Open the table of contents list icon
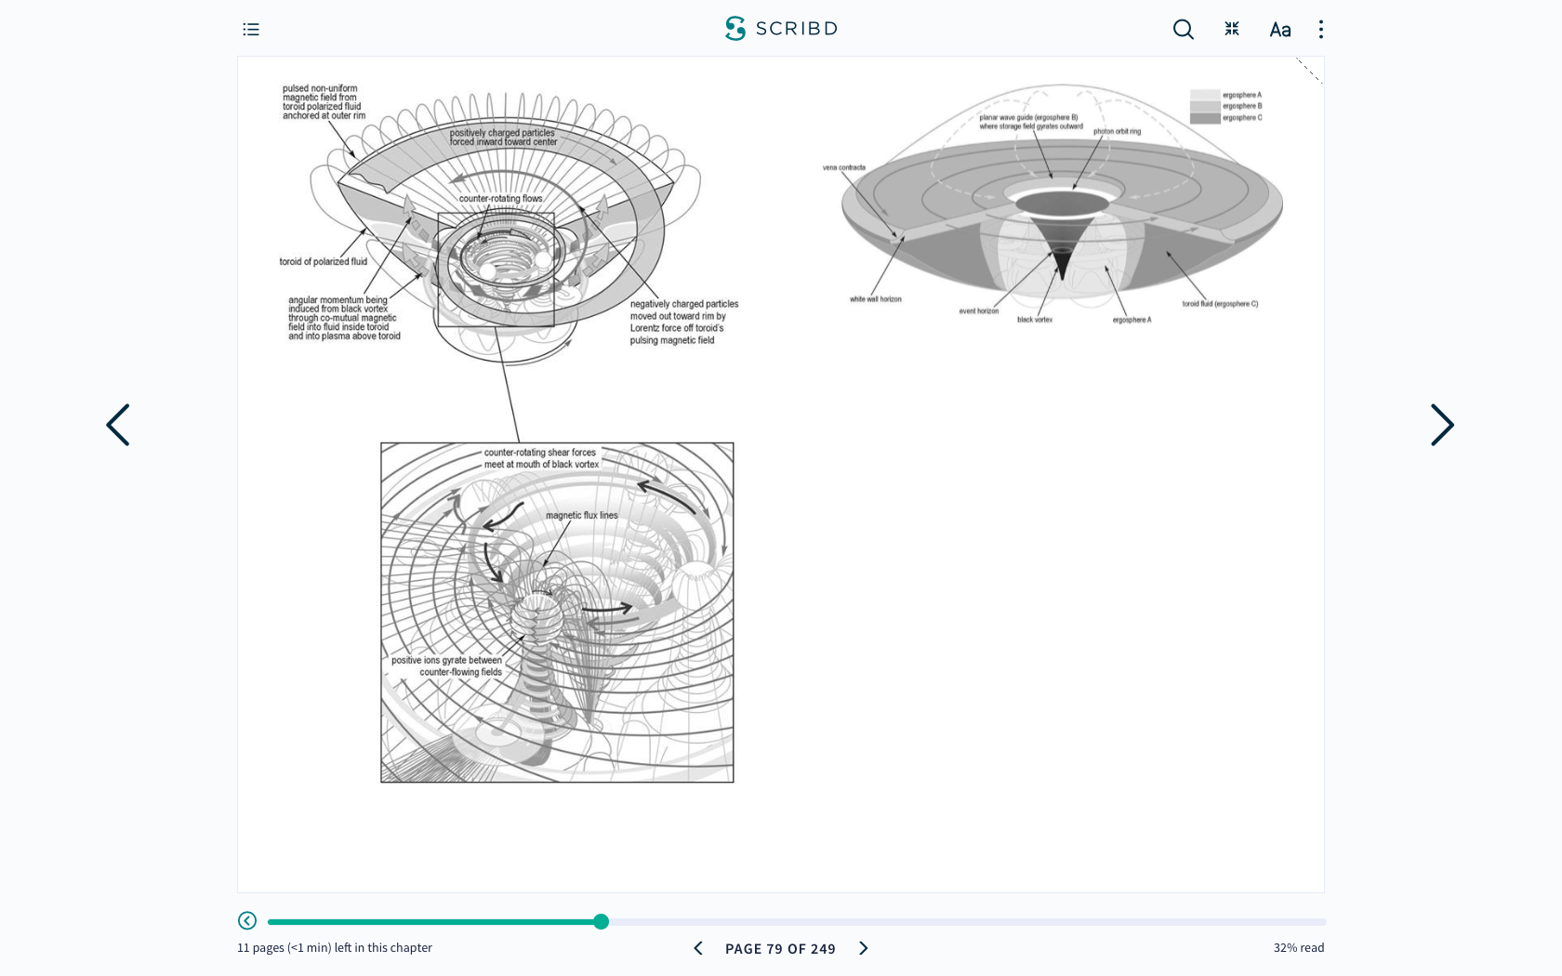 (251, 30)
